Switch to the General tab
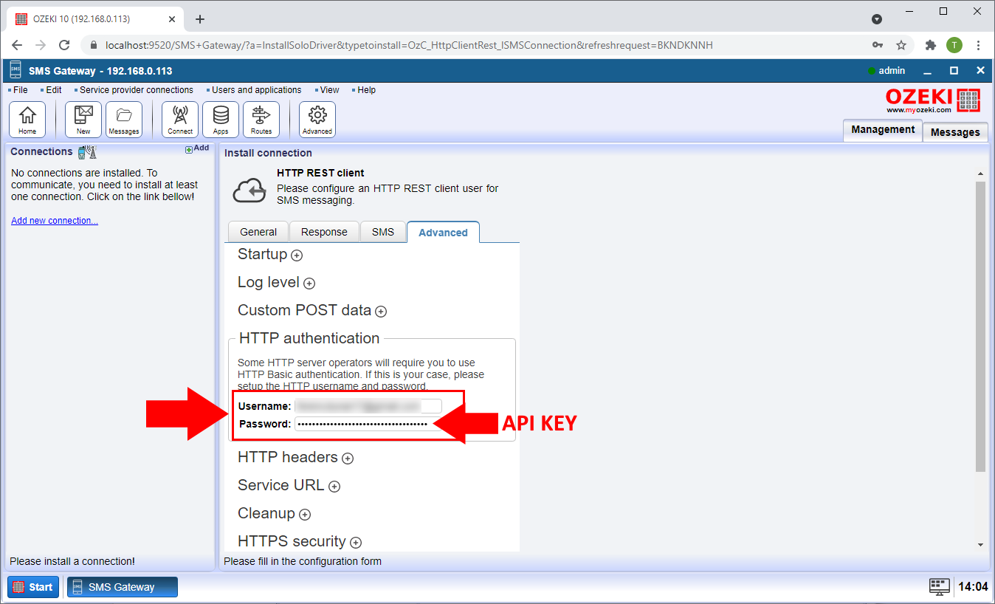 258,232
